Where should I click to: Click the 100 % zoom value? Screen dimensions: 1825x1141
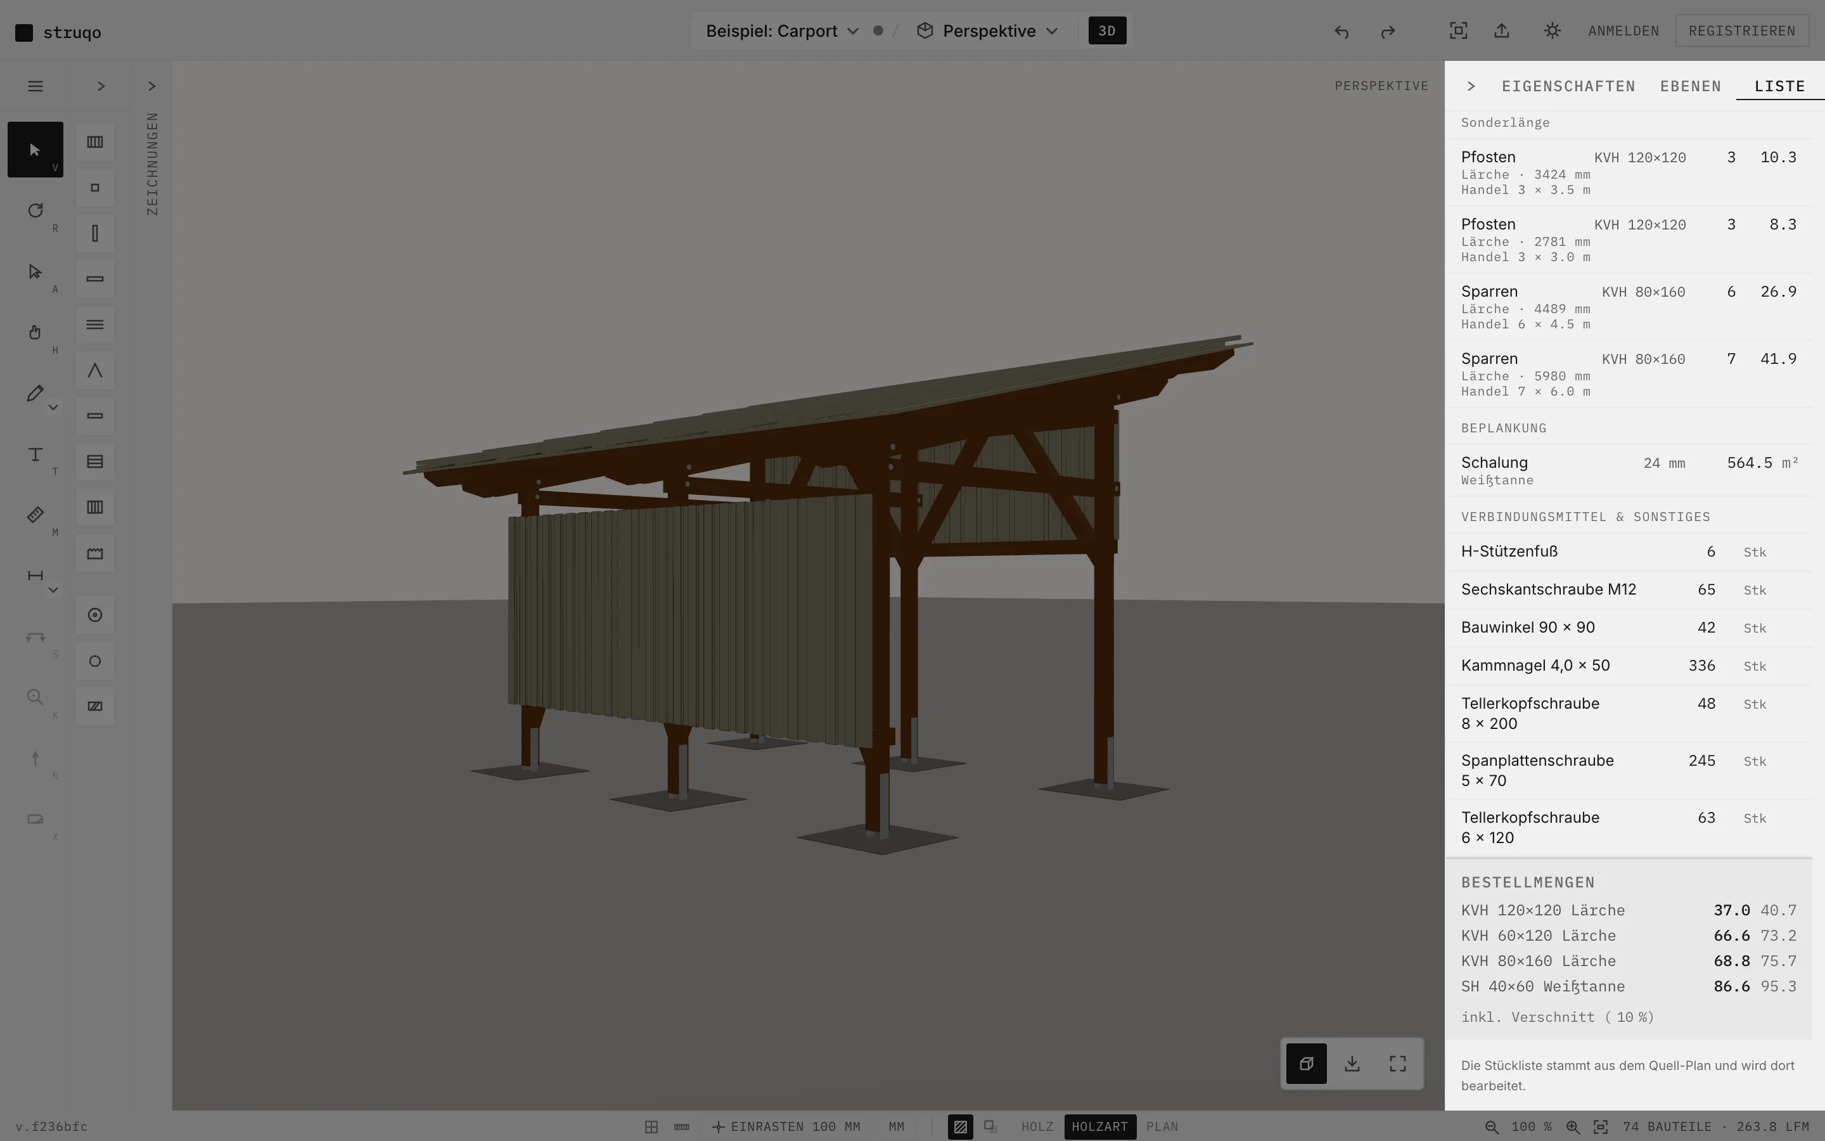click(1531, 1126)
